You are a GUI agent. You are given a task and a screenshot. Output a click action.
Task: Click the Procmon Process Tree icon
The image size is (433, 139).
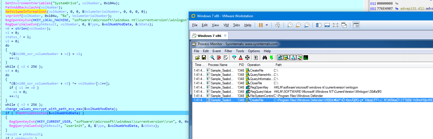(256, 58)
